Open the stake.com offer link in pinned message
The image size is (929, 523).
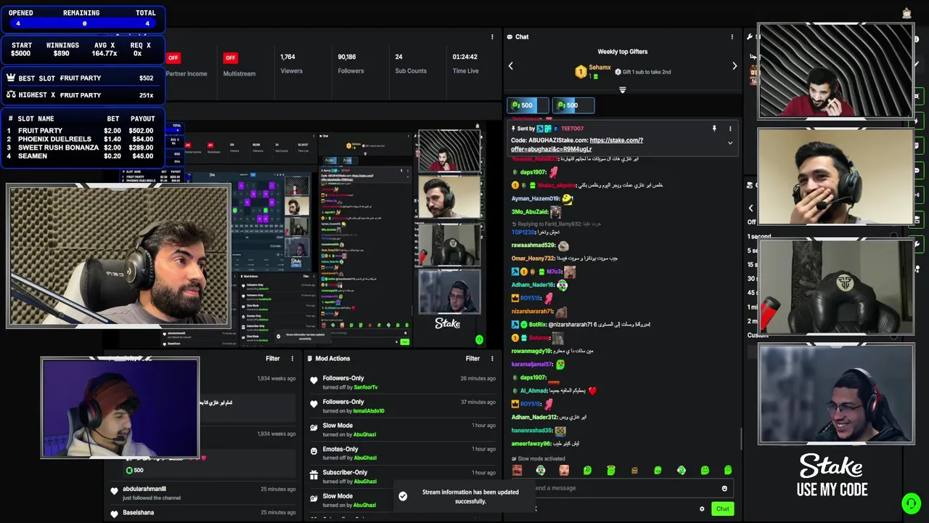click(x=577, y=145)
